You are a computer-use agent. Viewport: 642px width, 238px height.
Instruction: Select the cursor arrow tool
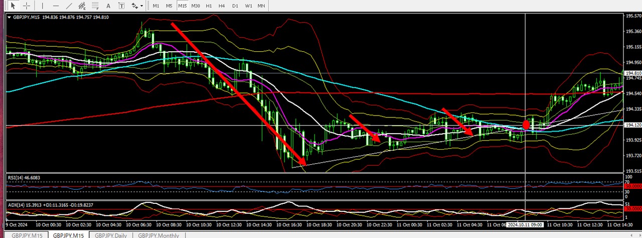pos(13,6)
